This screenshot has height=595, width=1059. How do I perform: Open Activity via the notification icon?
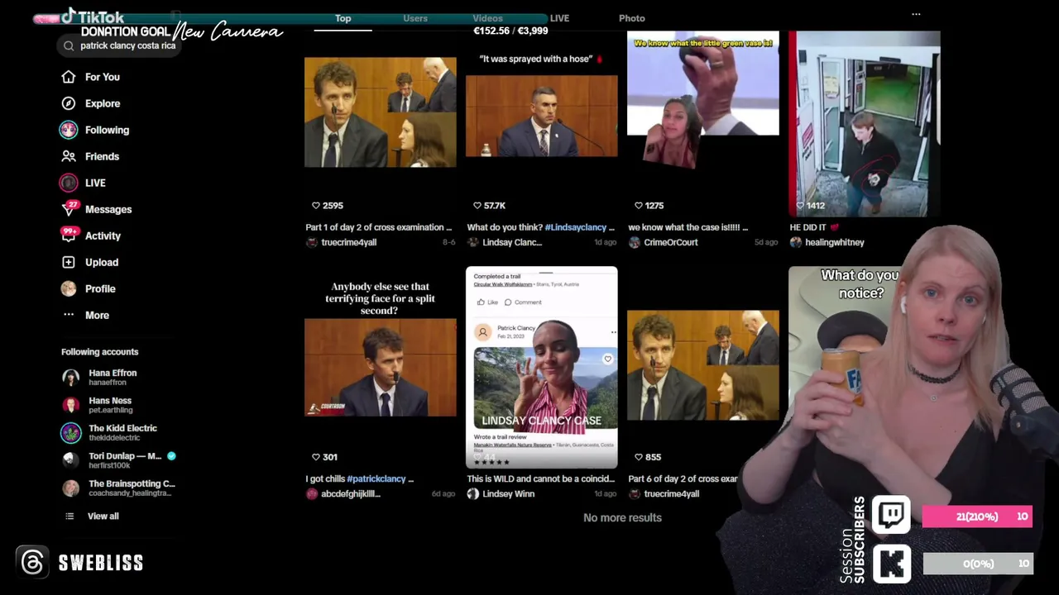(69, 236)
